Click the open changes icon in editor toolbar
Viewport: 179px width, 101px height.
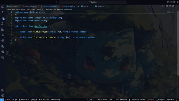[x=170, y=6]
